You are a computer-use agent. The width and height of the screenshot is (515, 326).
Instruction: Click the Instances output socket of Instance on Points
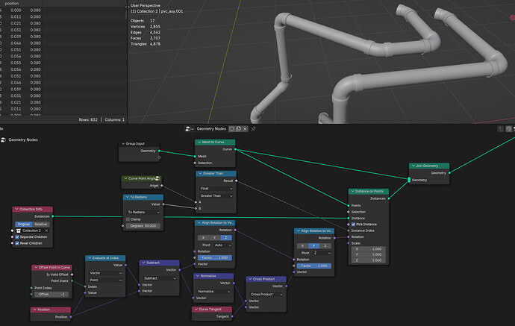point(389,198)
